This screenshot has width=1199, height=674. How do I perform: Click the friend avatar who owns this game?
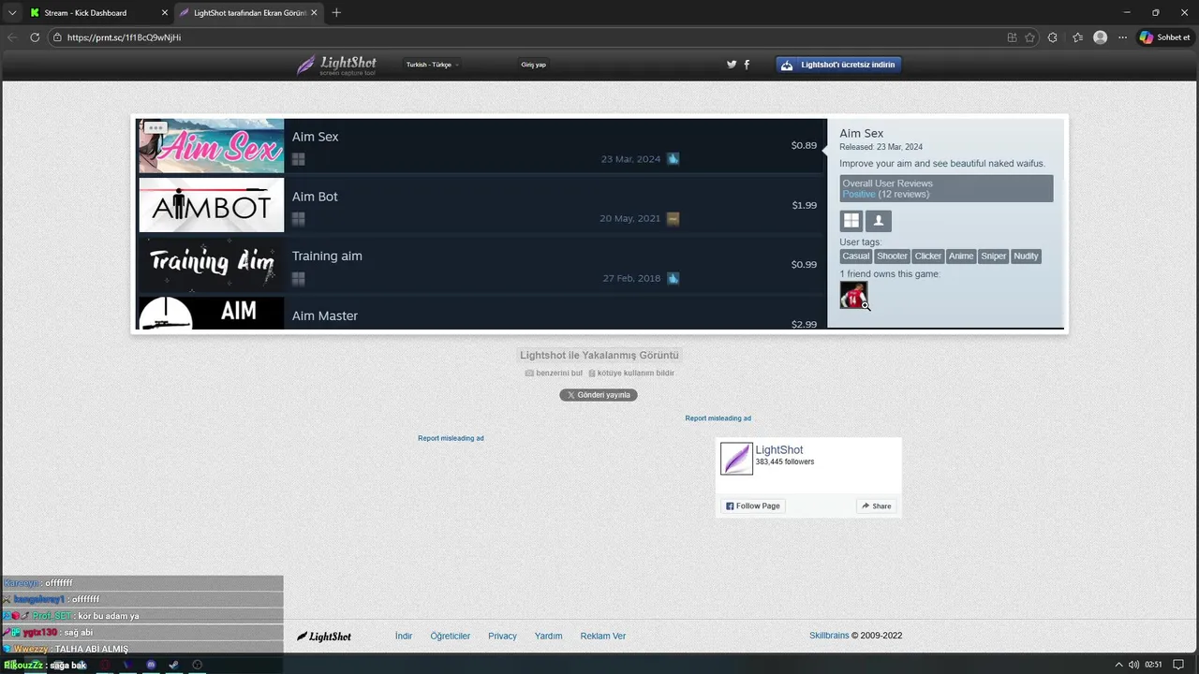point(853,295)
